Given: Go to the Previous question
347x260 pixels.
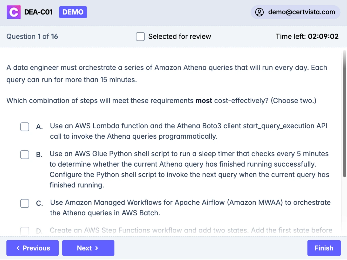Looking at the screenshot, I should pyautogui.click(x=33, y=248).
